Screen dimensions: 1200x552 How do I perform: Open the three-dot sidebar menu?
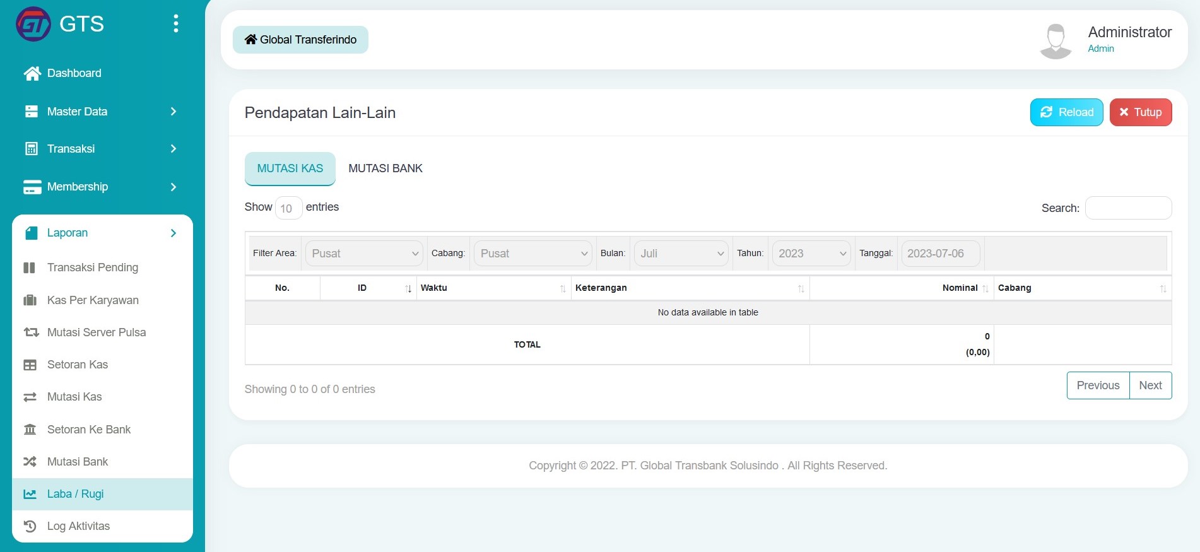pyautogui.click(x=176, y=23)
